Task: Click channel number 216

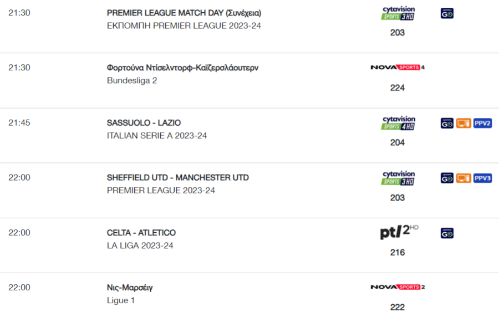Action: coord(398,253)
